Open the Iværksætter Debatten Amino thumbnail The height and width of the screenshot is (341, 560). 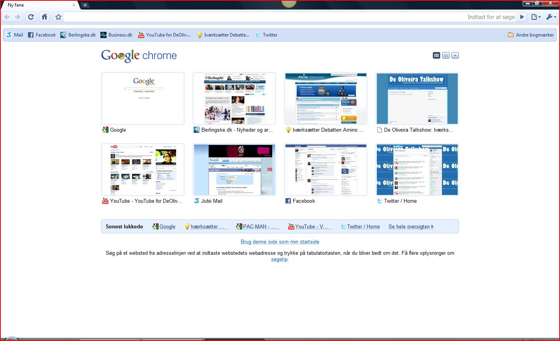[x=325, y=98]
